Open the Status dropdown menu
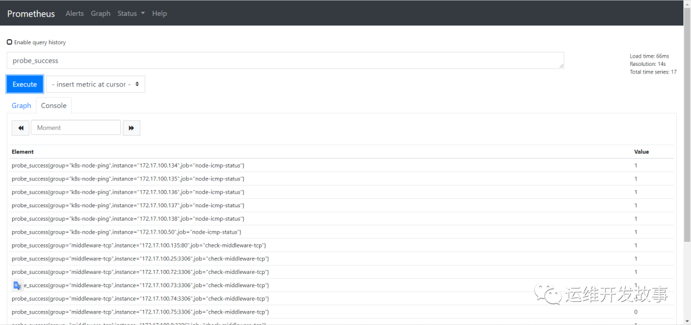Image resolution: width=691 pixels, height=325 pixels. click(x=131, y=13)
